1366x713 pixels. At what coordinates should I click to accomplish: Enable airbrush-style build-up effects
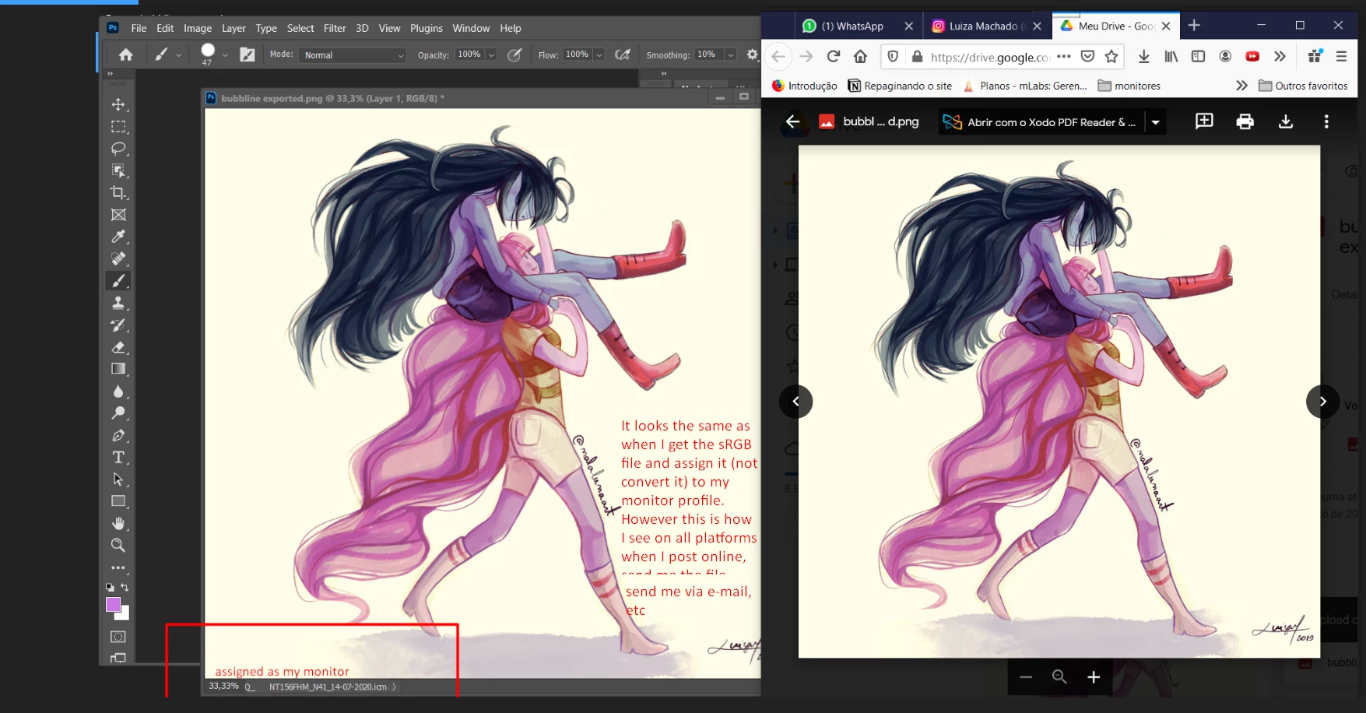[x=622, y=54]
